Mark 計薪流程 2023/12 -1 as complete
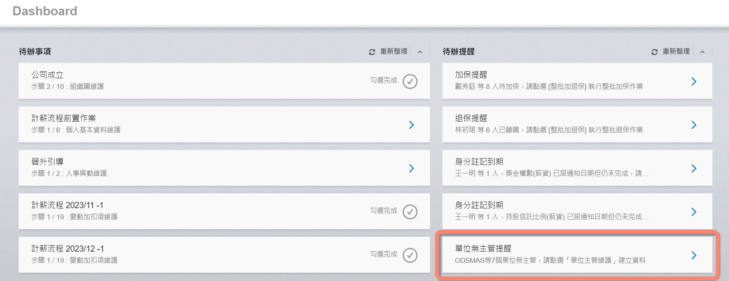Image resolution: width=729 pixels, height=281 pixels. click(410, 255)
